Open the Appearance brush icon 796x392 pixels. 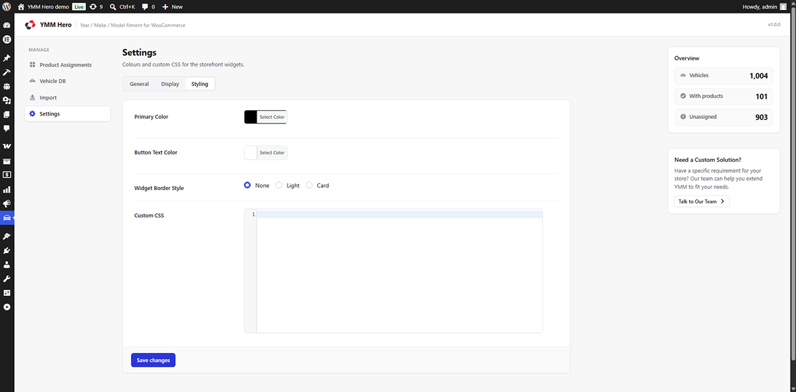7,236
